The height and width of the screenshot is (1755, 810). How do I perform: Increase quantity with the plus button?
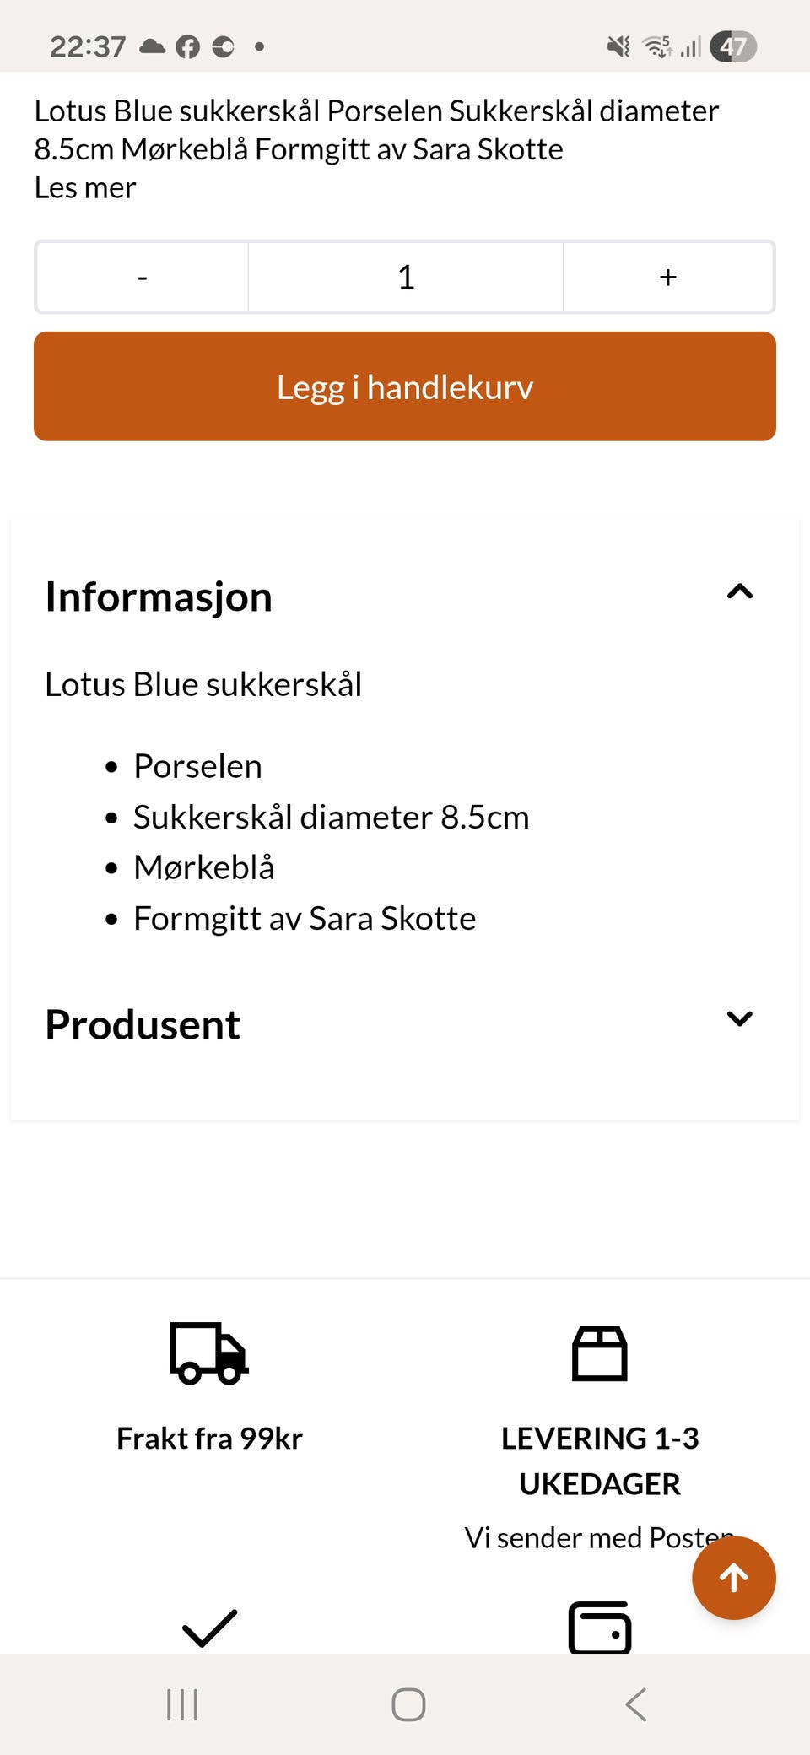click(x=668, y=277)
